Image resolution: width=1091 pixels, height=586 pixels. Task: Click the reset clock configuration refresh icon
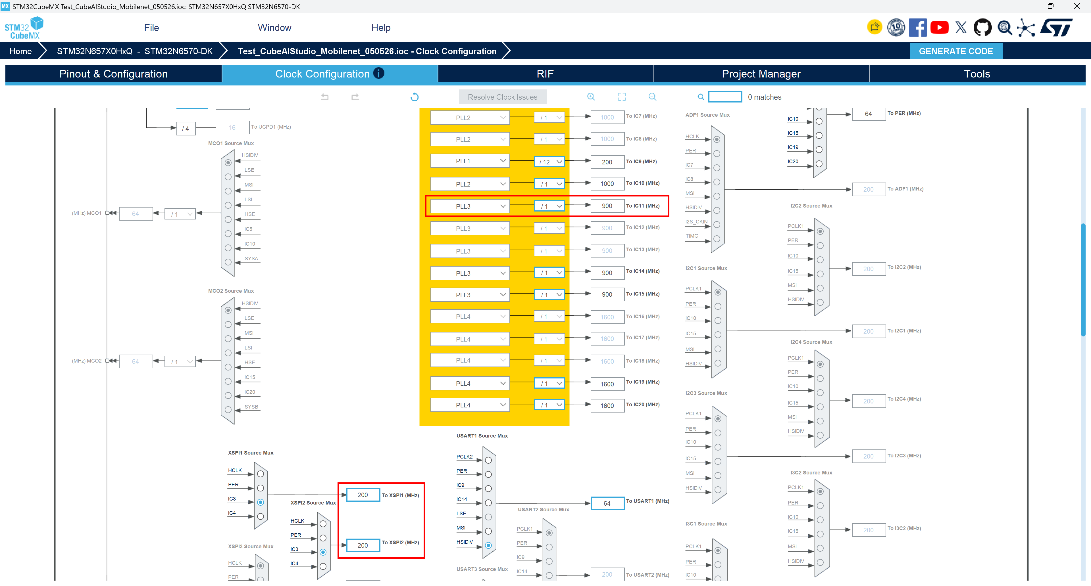415,97
